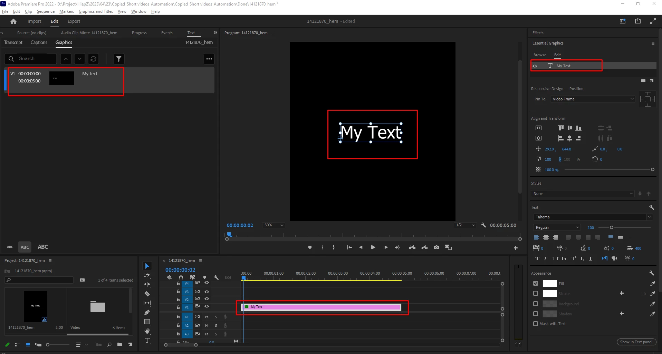Open timeline display settings wrench
The height and width of the screenshot is (354, 662).
[216, 277]
